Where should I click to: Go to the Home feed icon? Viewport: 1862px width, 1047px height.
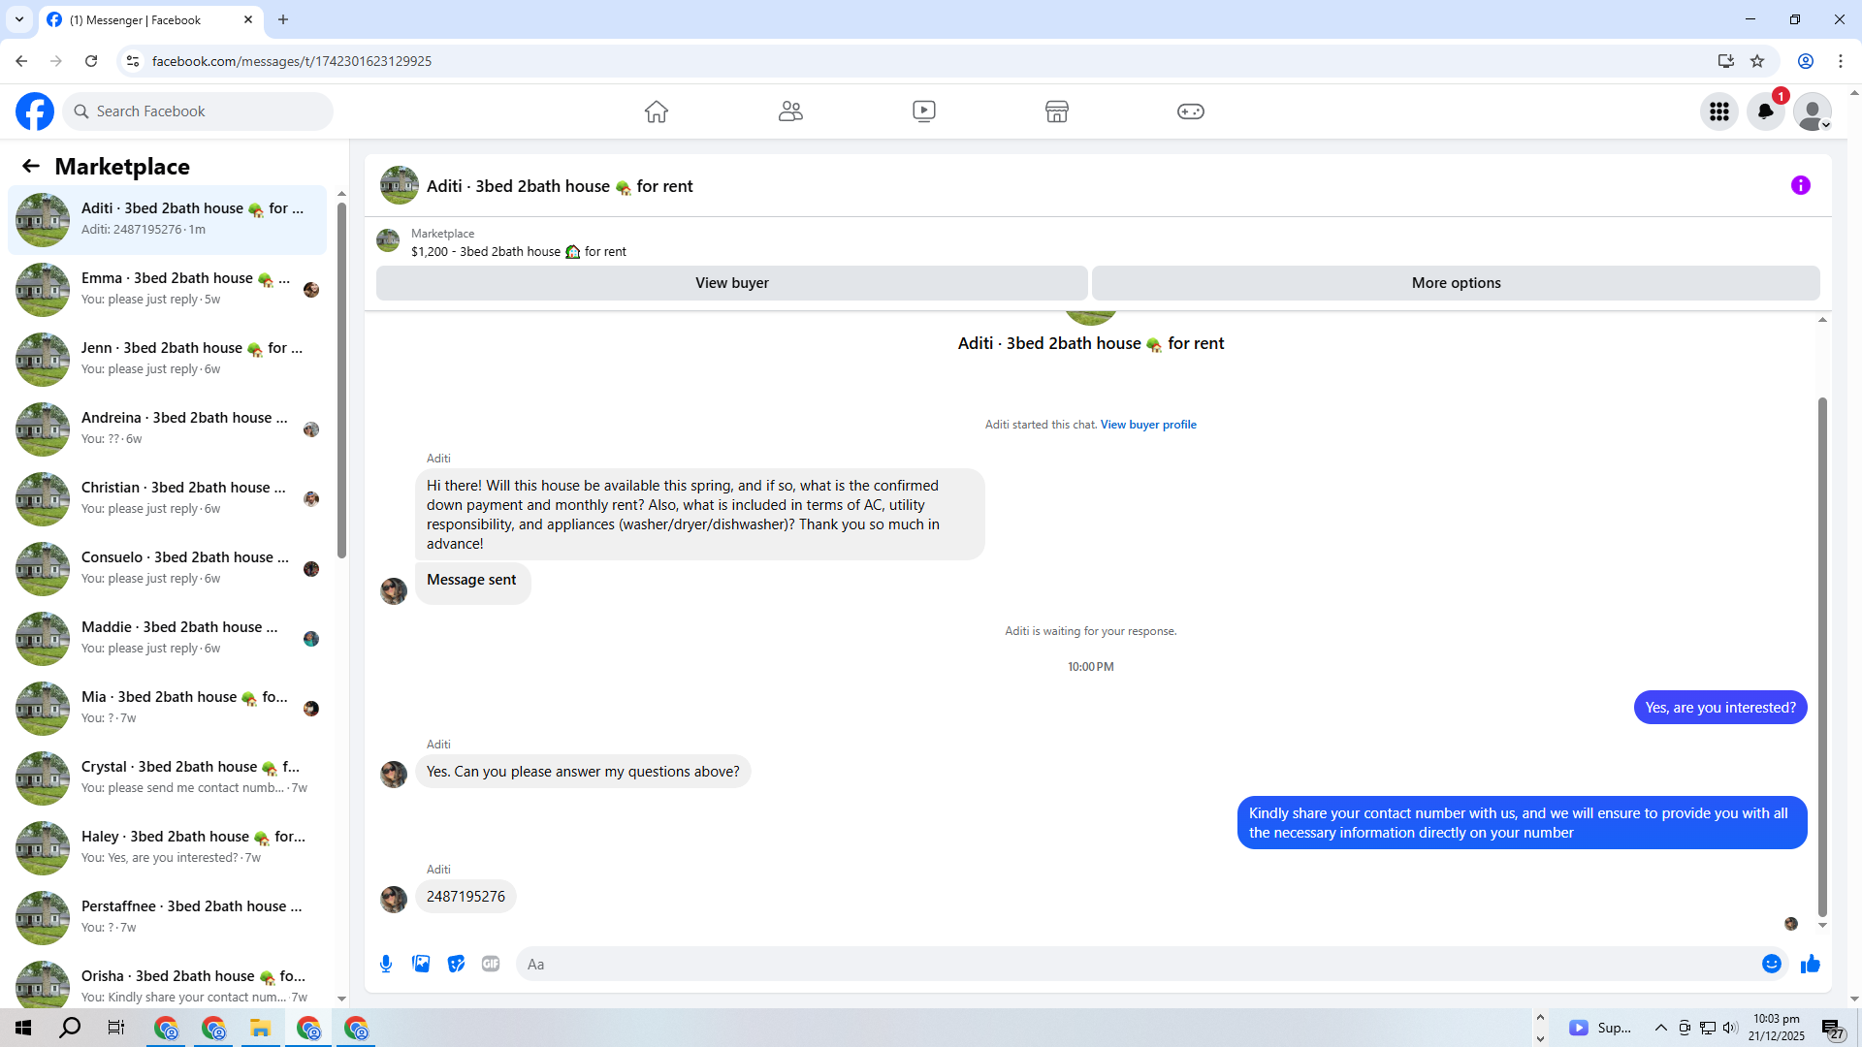(x=657, y=111)
